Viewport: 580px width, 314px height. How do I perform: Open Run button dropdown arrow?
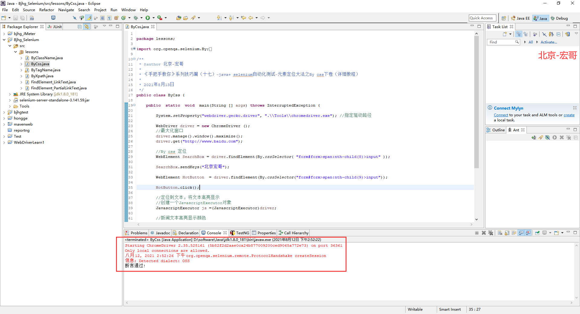pyautogui.click(x=153, y=18)
